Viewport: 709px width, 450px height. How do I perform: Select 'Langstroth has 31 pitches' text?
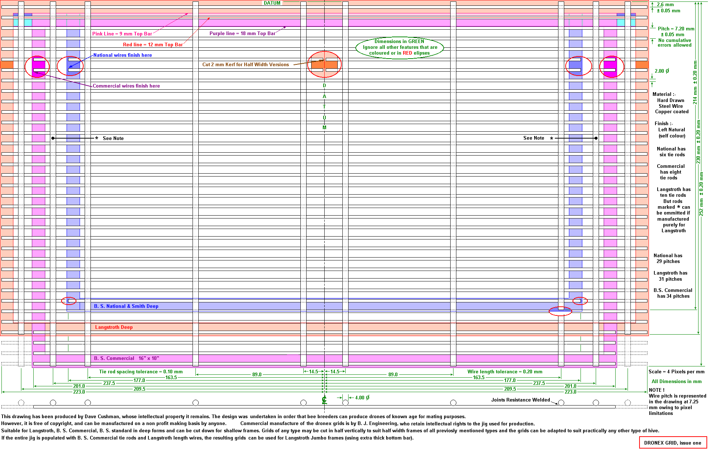point(670,276)
